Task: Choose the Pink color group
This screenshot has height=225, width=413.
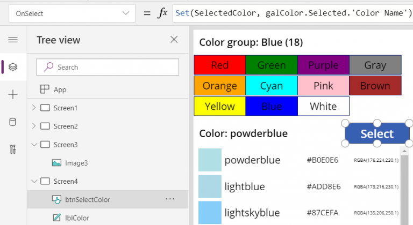Action: coord(323,86)
